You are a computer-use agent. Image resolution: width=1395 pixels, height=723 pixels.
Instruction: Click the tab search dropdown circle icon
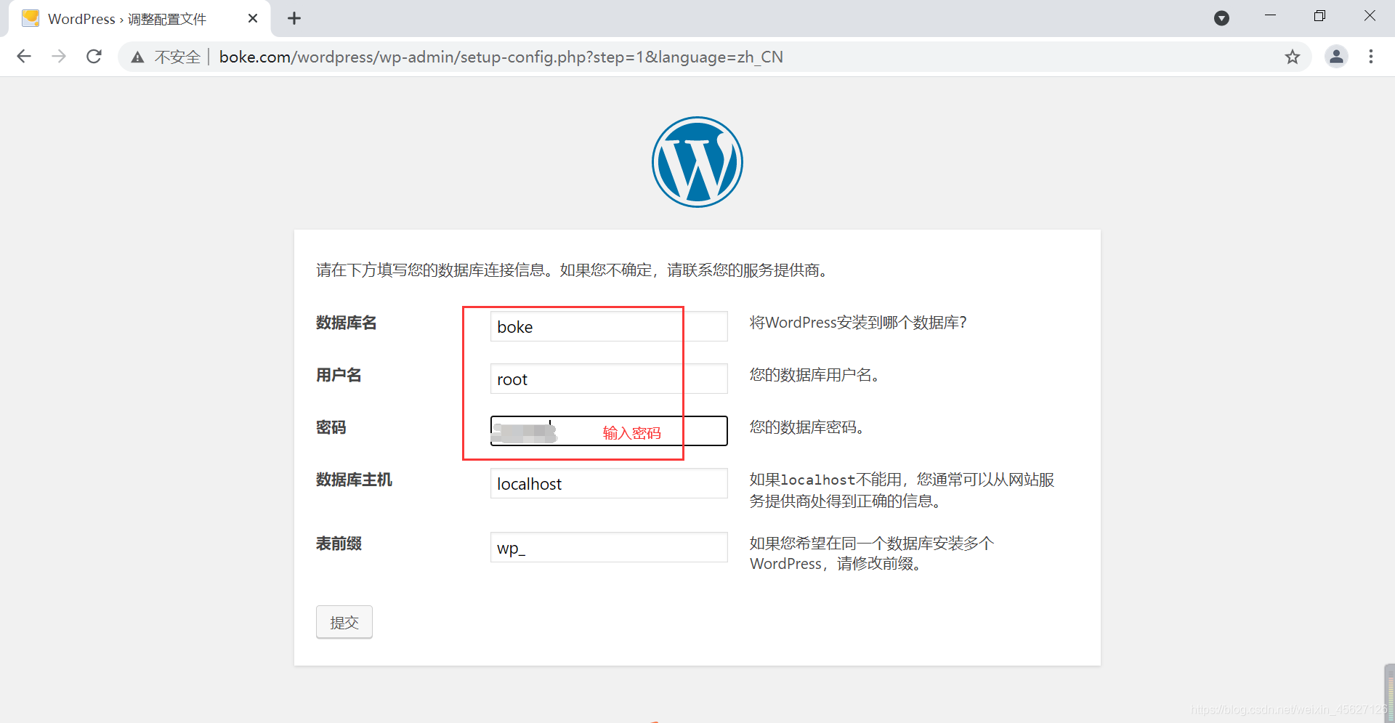[1222, 18]
